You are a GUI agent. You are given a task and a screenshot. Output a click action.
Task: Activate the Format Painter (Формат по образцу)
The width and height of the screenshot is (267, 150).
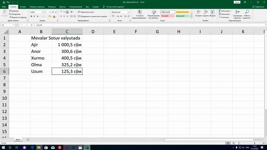18,17
